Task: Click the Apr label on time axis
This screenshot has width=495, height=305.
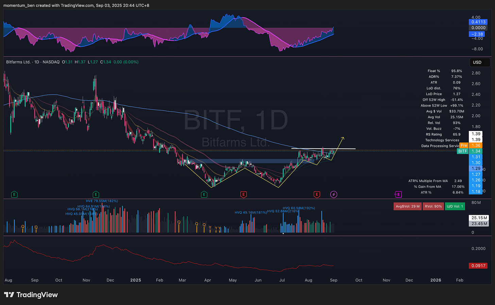Action: (x=208, y=280)
